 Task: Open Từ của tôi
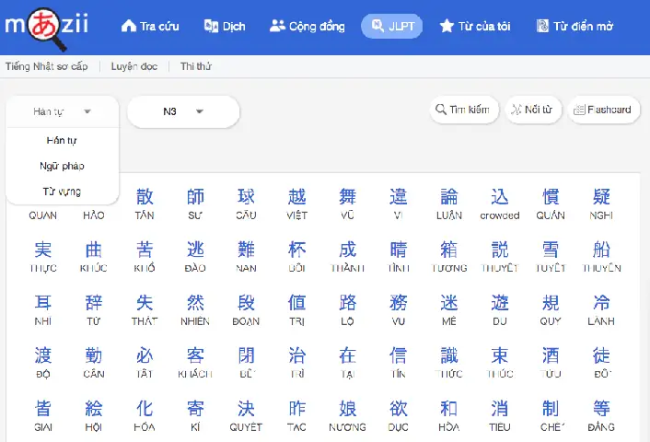475,26
